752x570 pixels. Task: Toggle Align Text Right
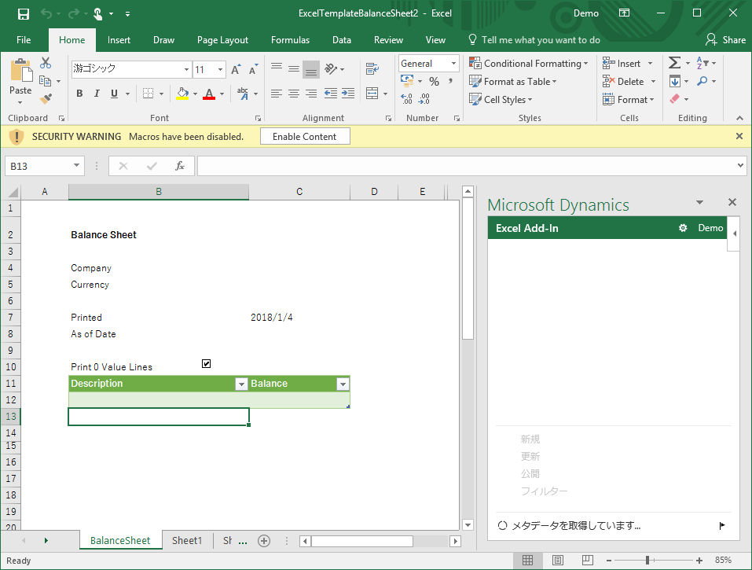(x=311, y=93)
